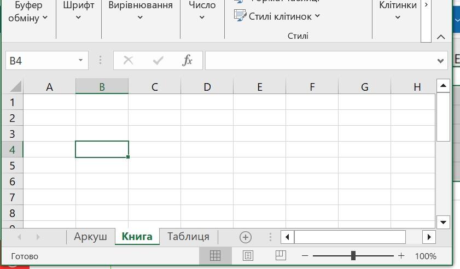Image resolution: width=460 pixels, height=269 pixels.
Task: Select column E header
Action: tap(260, 87)
